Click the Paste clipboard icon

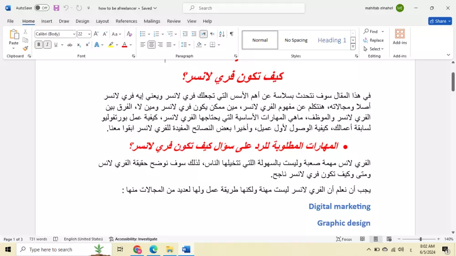tap(14, 34)
